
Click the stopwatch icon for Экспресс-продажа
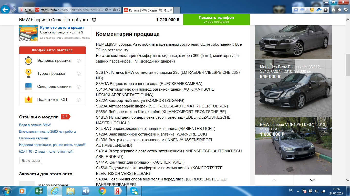click(28, 61)
